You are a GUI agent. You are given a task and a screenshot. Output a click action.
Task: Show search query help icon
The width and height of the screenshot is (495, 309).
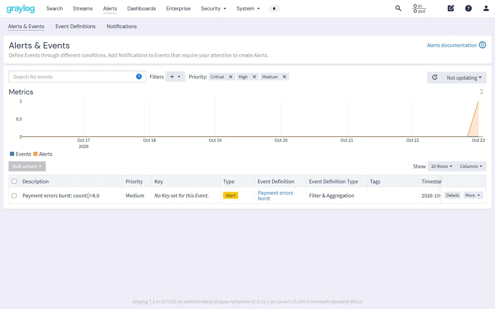tap(139, 77)
